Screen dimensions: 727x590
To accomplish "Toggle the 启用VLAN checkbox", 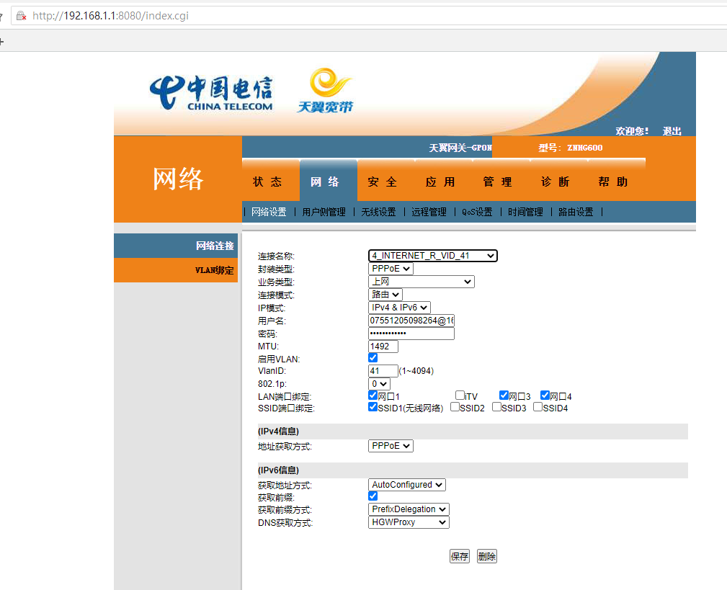I will tap(373, 358).
